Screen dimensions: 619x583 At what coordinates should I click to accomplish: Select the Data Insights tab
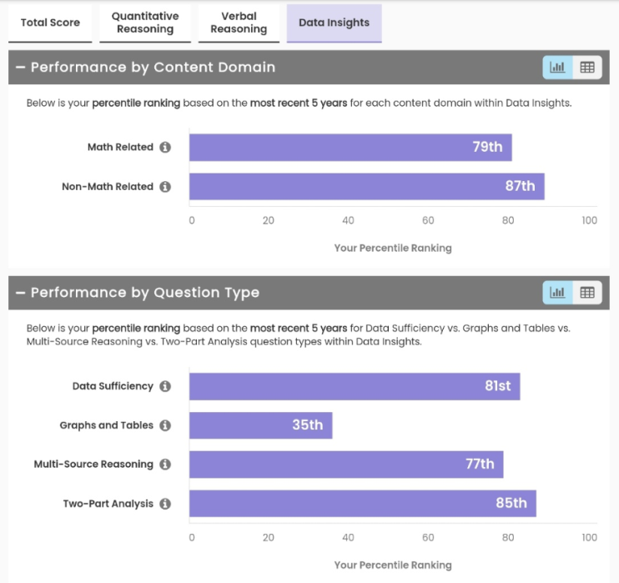click(334, 23)
